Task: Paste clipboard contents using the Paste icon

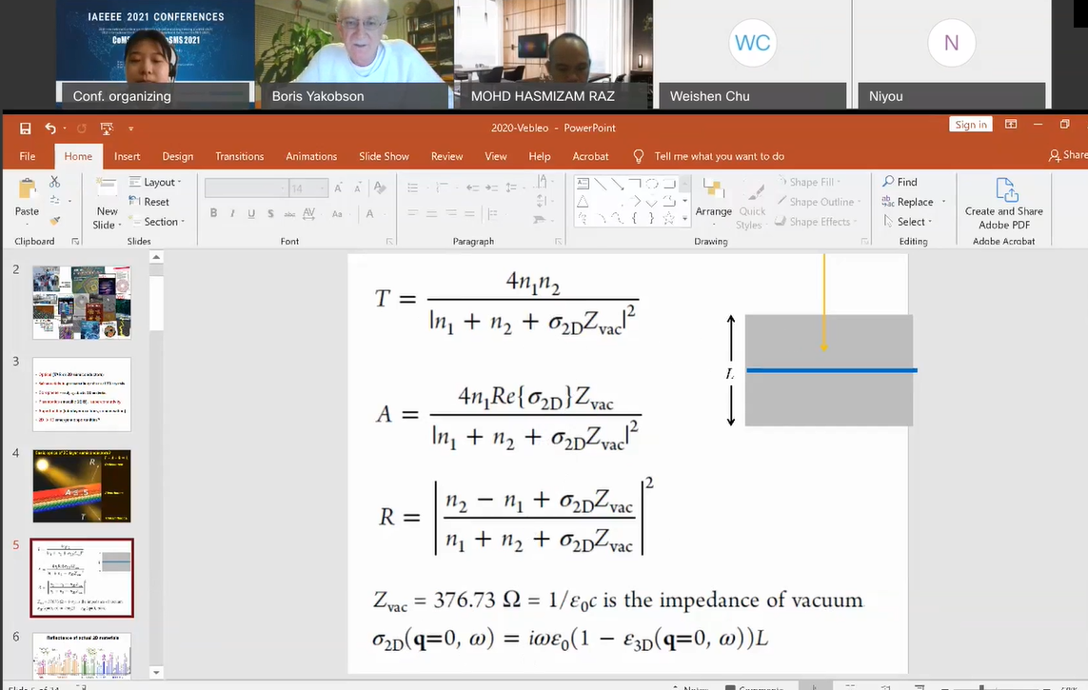Action: [x=27, y=189]
